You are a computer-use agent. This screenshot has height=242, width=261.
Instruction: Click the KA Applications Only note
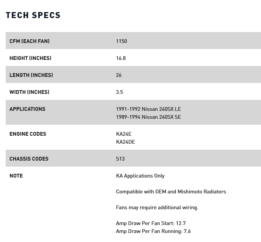(140, 176)
